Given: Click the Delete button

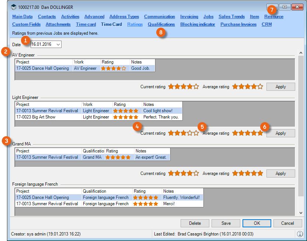Looking at the screenshot, I should 195,223.
